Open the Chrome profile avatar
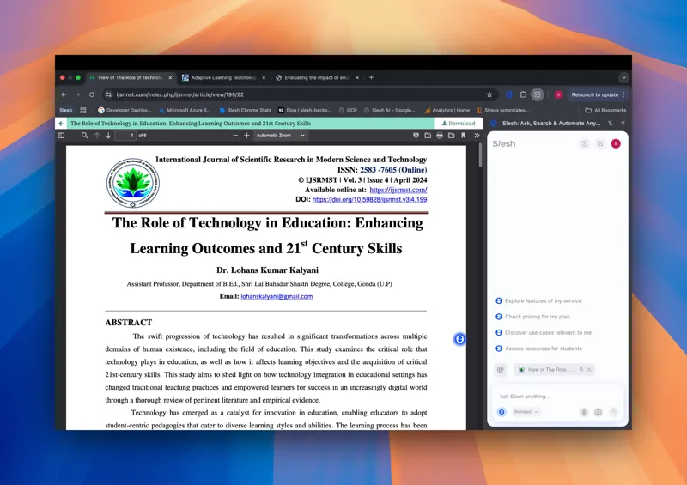Screen dimensions: 687x485 coord(558,94)
